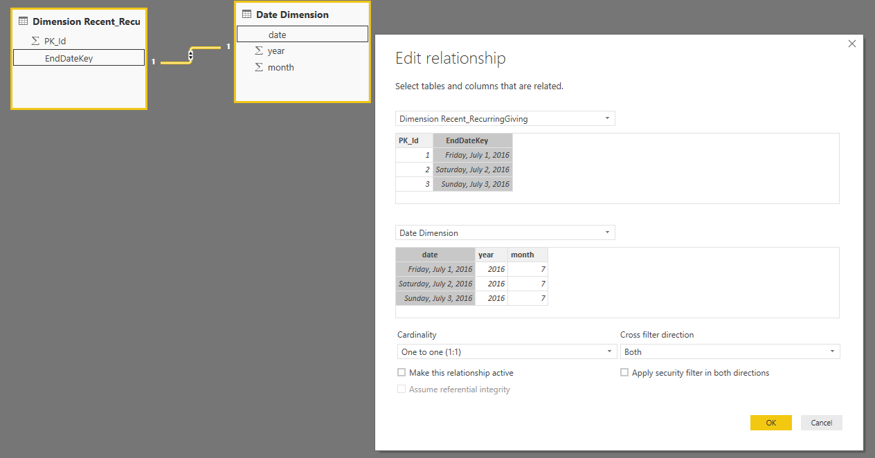Click the month 7 cell in Saturday row
The image size is (875, 458).
(x=527, y=284)
